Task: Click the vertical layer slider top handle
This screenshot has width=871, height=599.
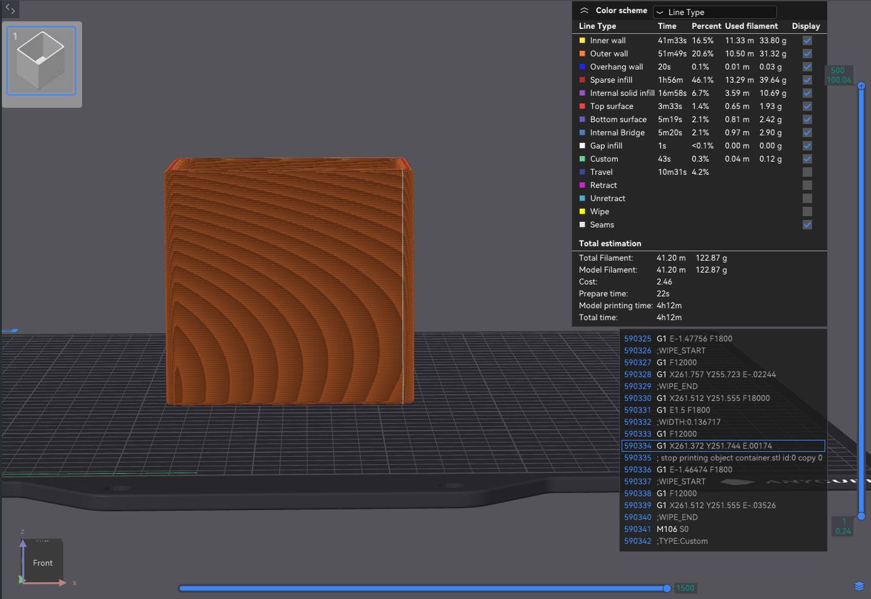Action: 861,85
